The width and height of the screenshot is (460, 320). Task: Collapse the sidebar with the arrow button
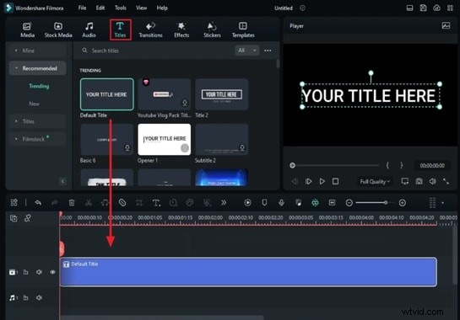pyautogui.click(x=62, y=181)
